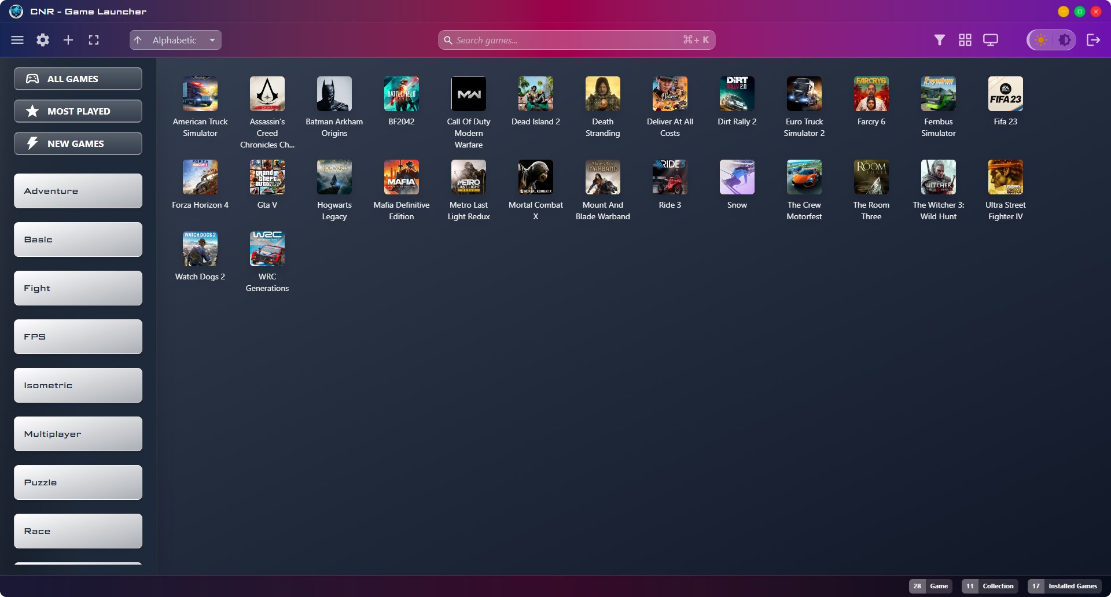The width and height of the screenshot is (1111, 597).
Task: Select the Fight collection
Action: (x=78, y=288)
